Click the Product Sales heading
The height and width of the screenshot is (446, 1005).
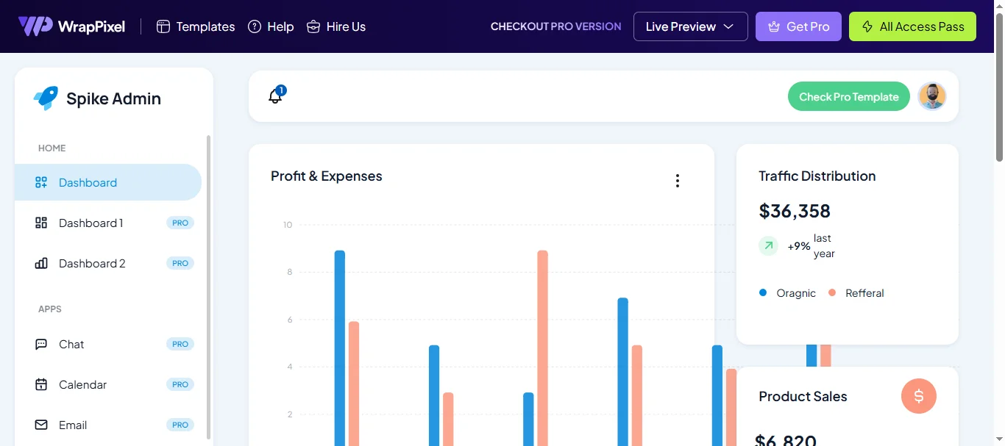pos(803,397)
